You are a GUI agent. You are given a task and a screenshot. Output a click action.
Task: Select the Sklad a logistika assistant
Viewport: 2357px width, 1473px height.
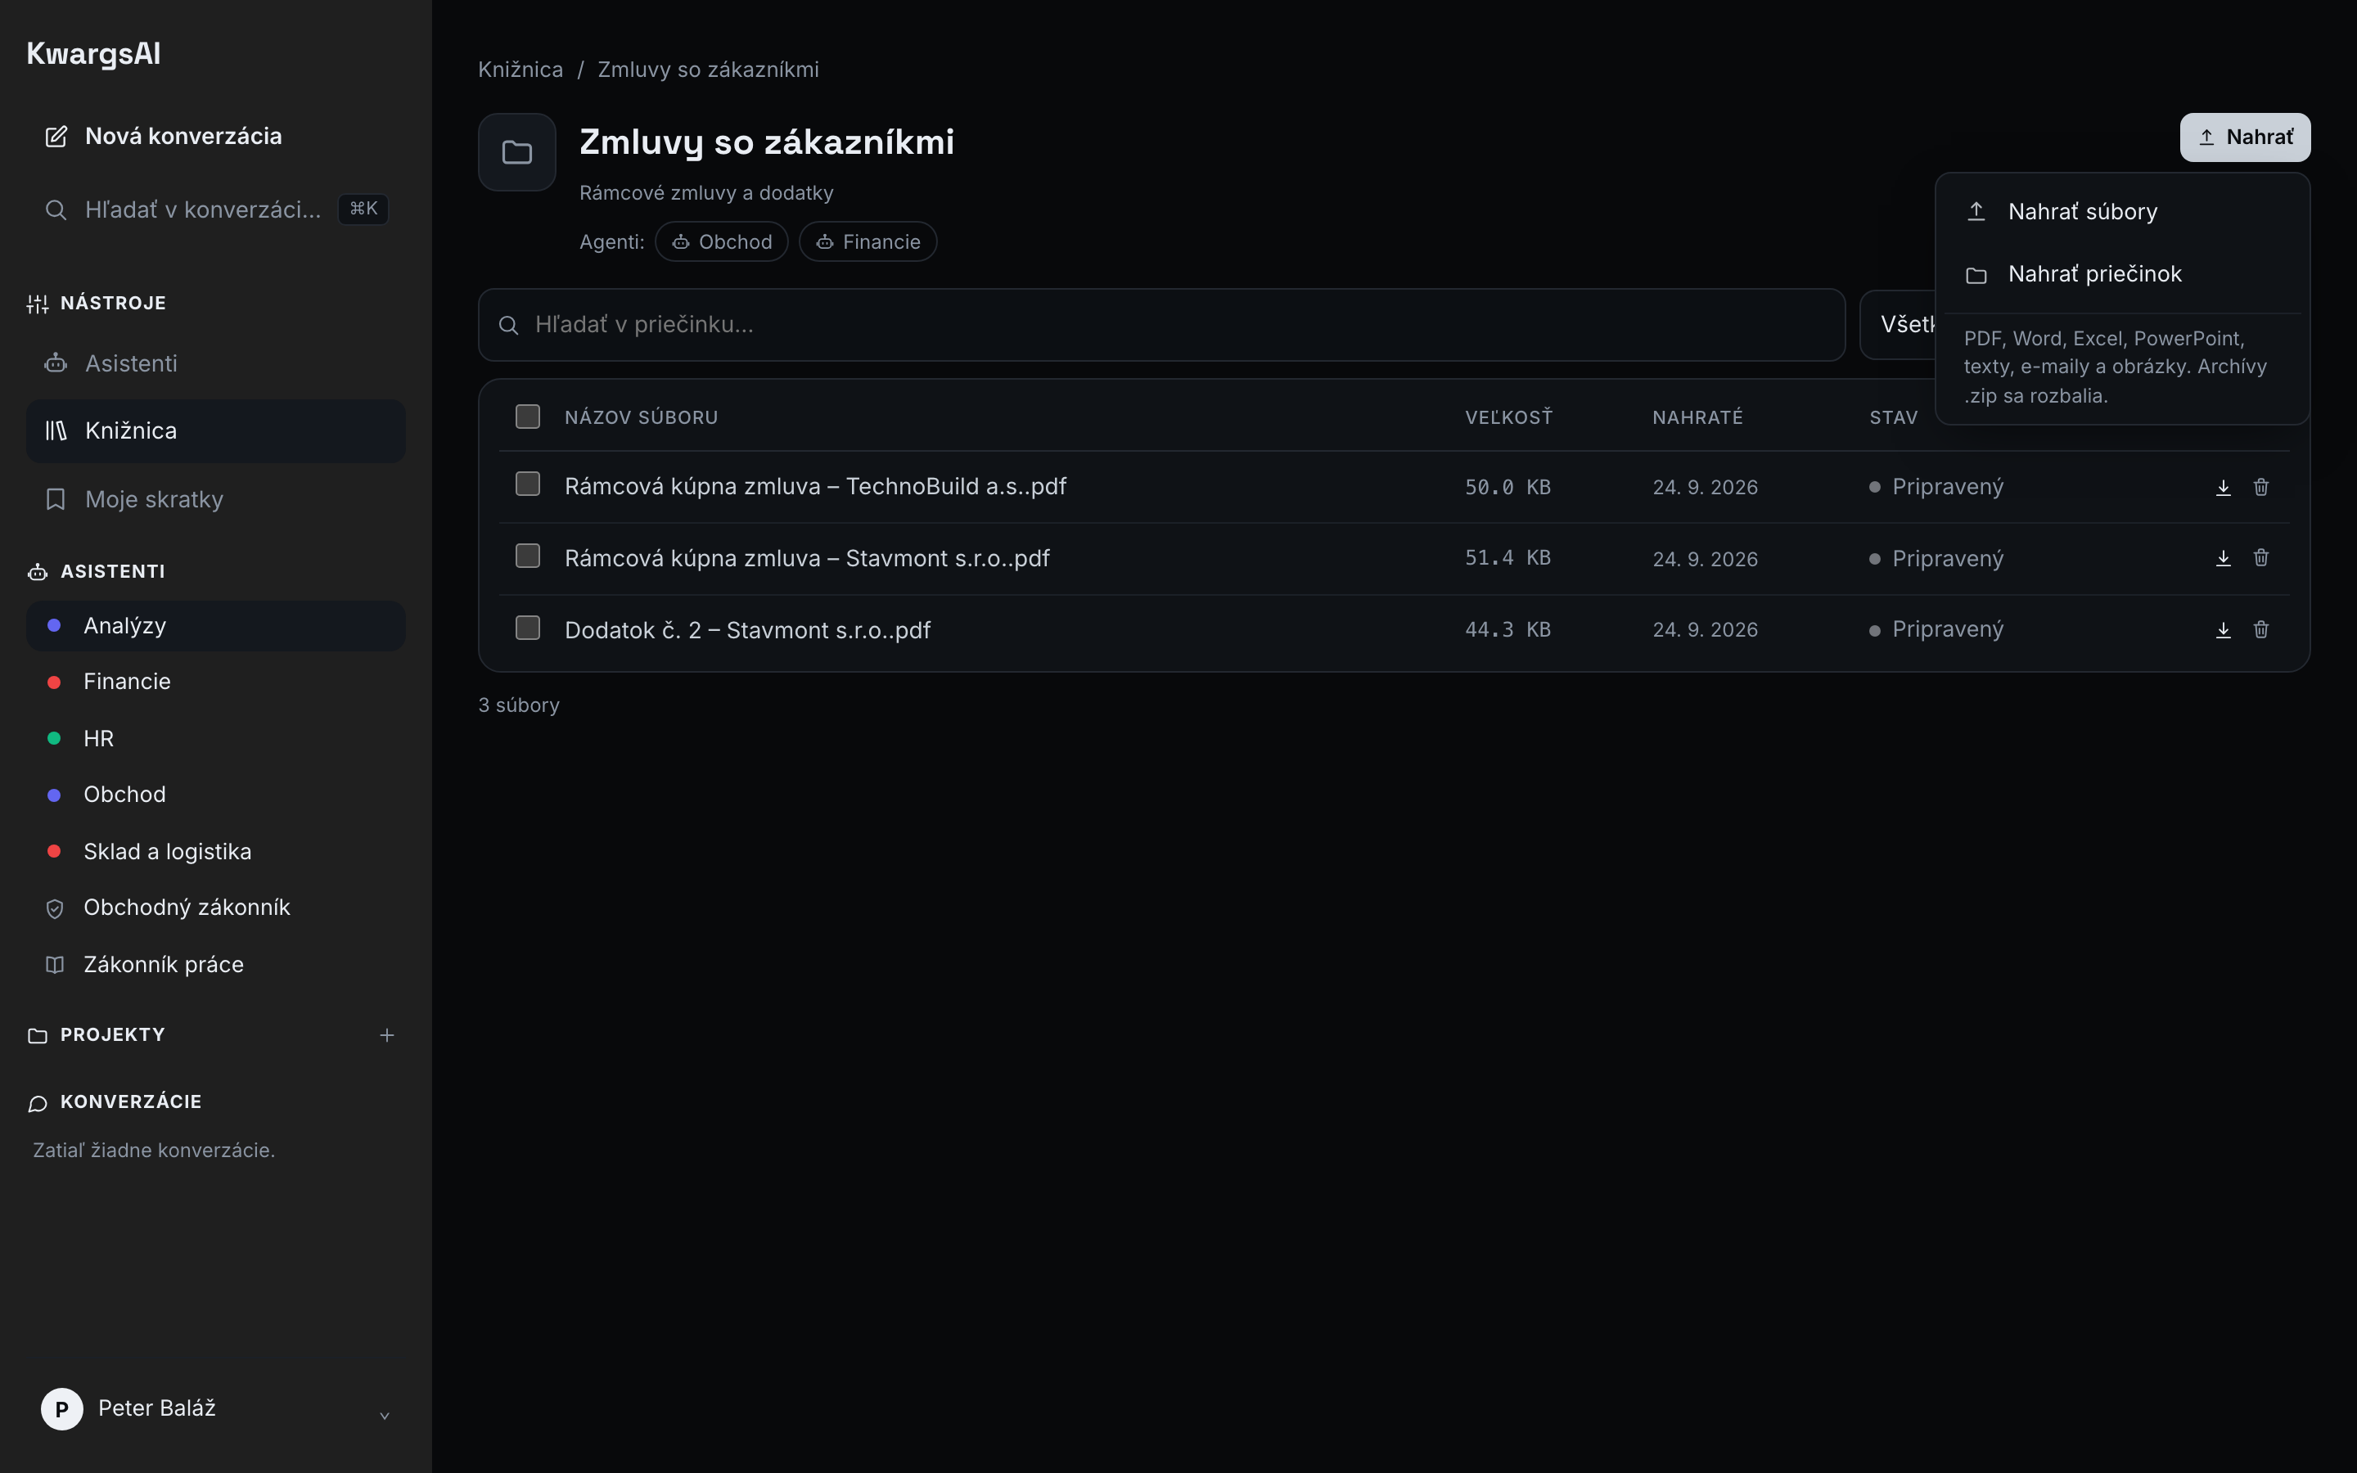point(215,851)
